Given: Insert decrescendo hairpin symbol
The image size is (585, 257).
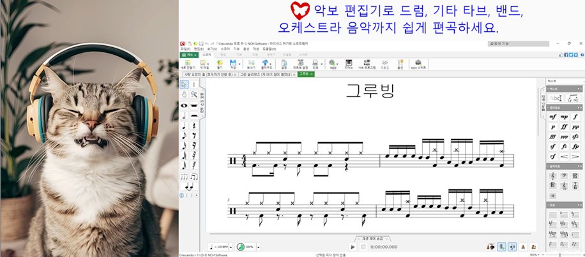Looking at the screenshot, I should click(x=575, y=156).
